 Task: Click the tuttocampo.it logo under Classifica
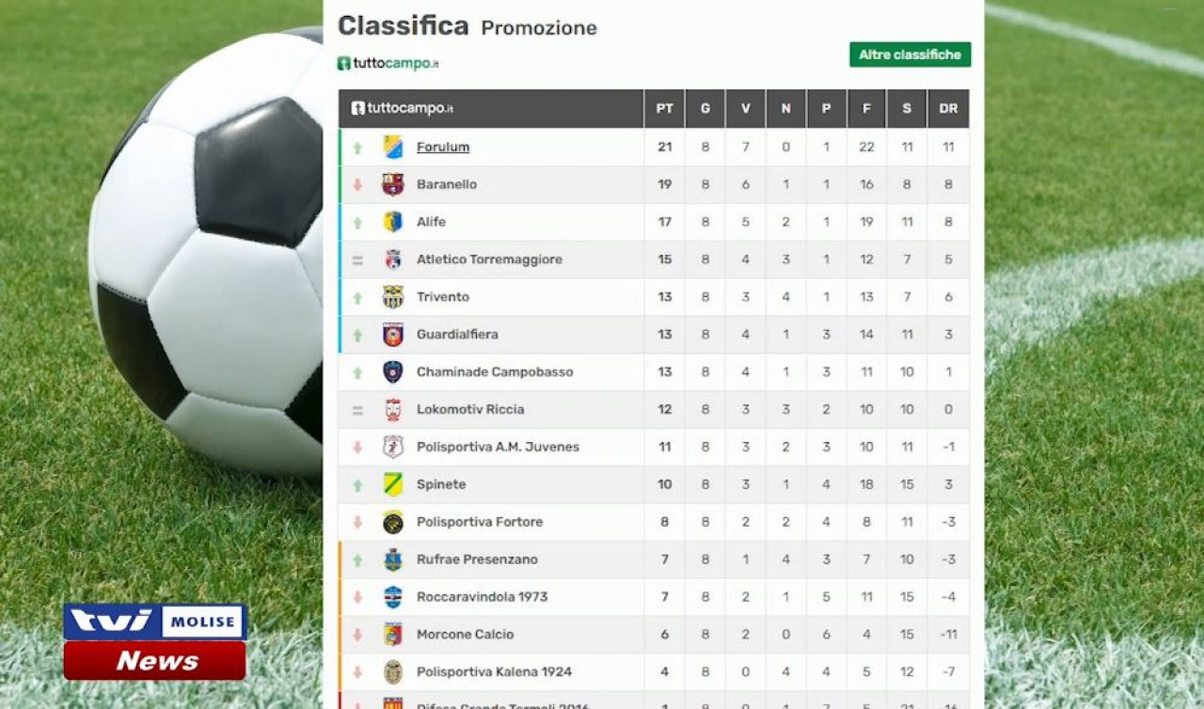coord(388,63)
